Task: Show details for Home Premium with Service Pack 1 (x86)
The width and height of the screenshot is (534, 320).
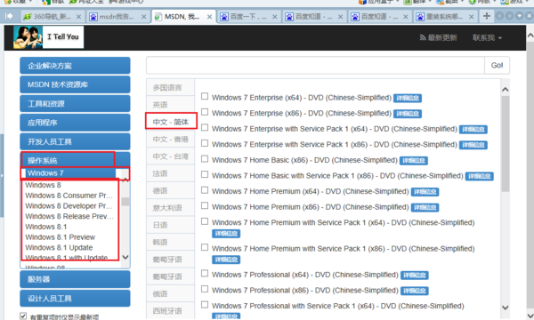Action: click(226, 260)
